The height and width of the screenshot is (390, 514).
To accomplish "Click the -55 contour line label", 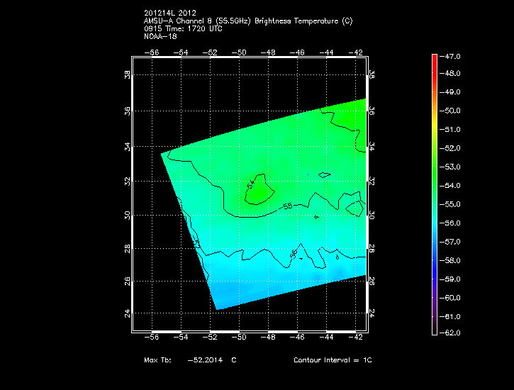I will 287,206.
